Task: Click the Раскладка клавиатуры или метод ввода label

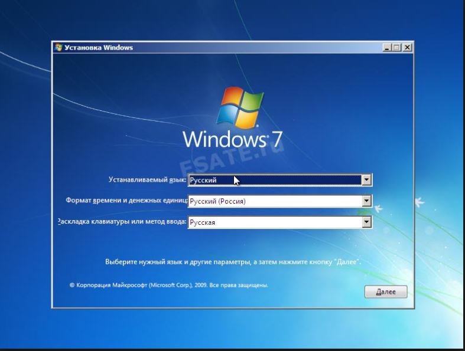Action: [122, 222]
